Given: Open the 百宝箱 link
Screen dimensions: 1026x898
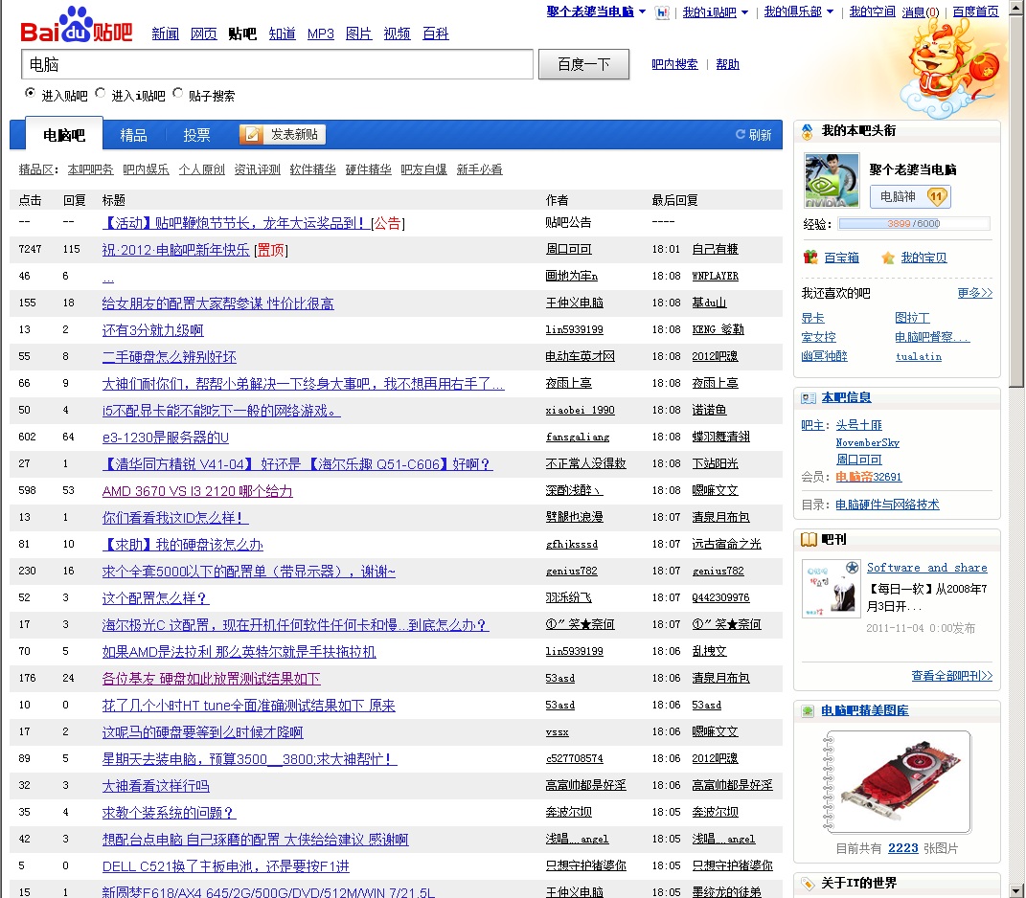Looking at the screenshot, I should (841, 258).
